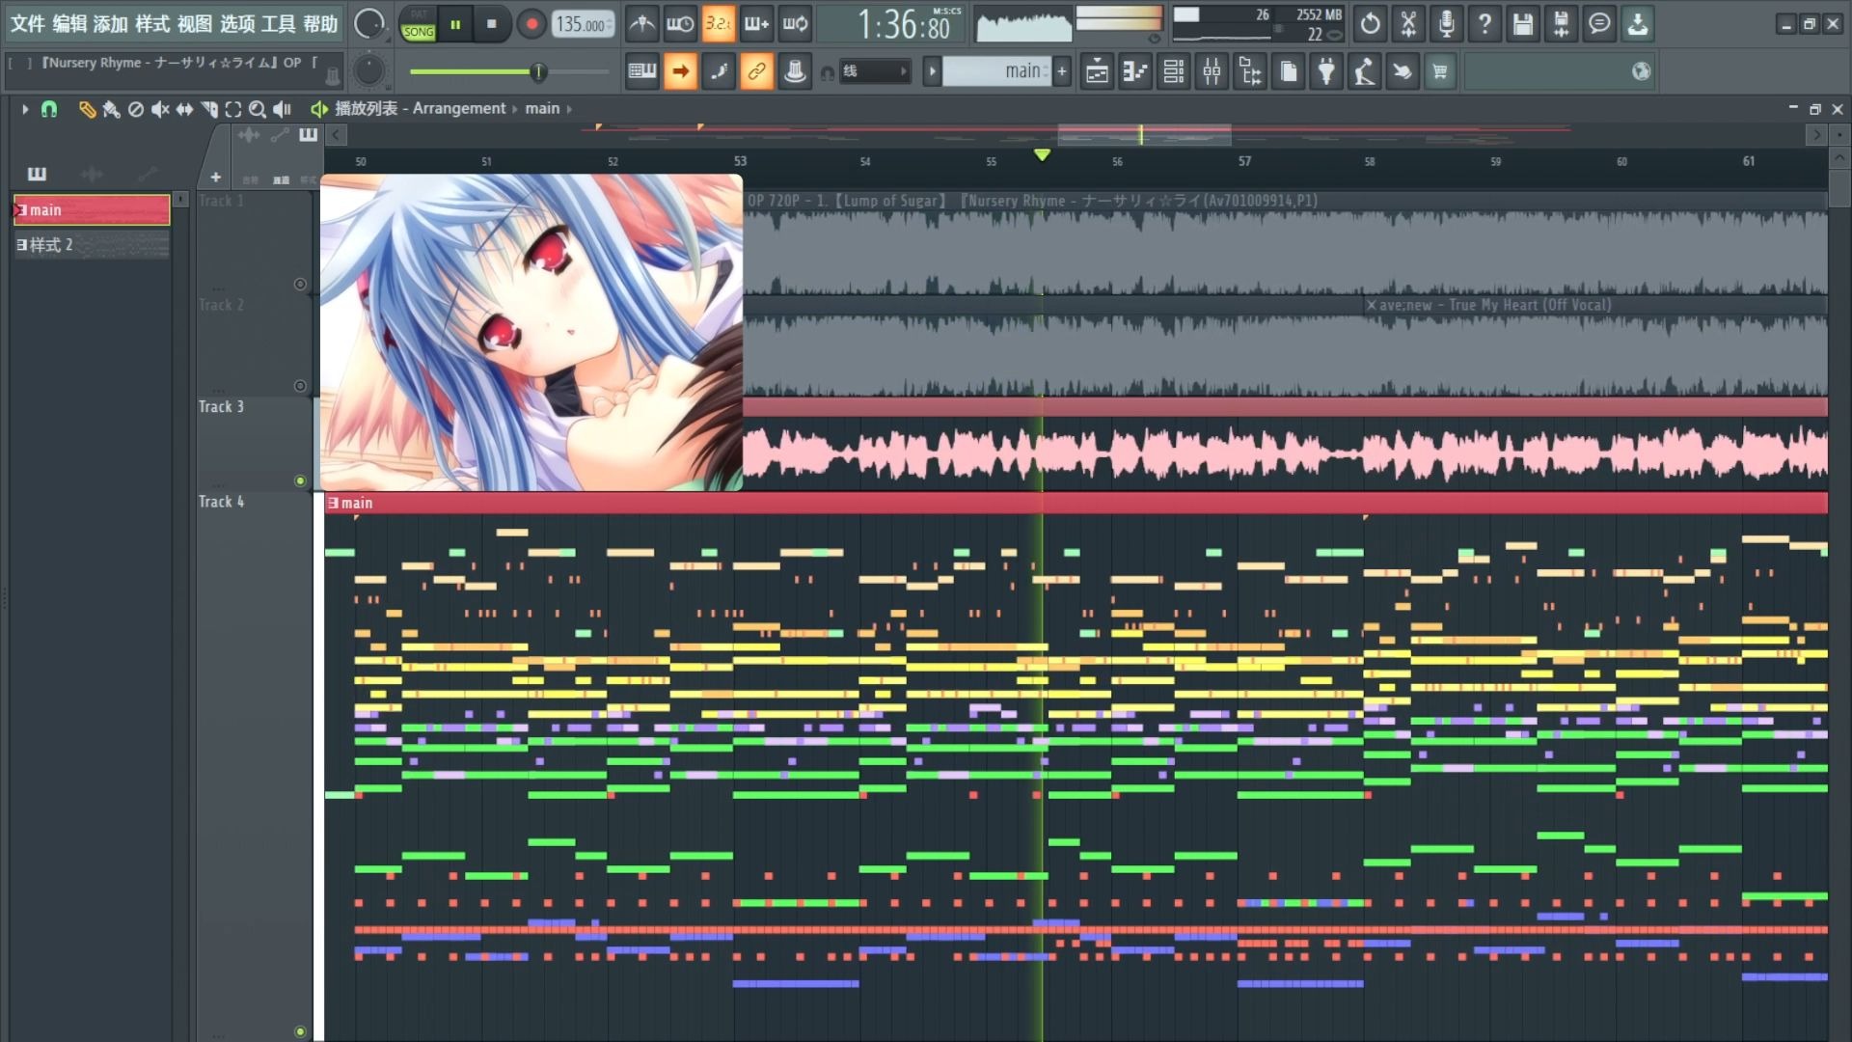Select 样式 2 pattern in picker

tap(91, 245)
